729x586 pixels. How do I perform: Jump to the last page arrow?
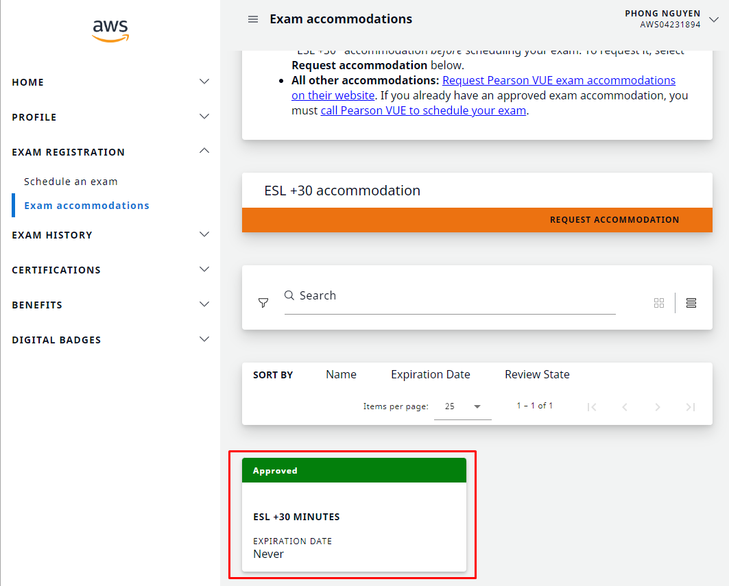[x=691, y=407]
